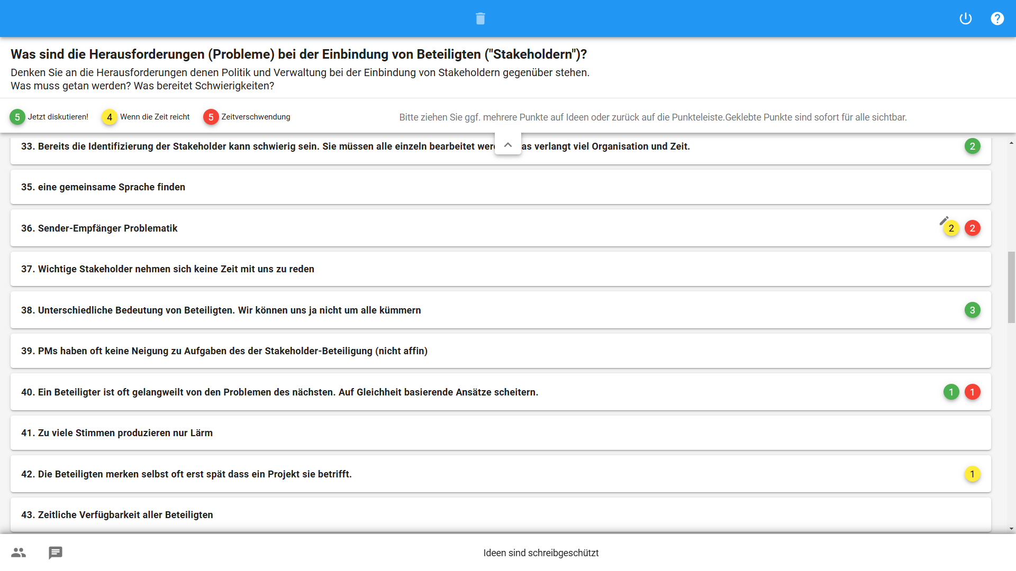Select idea 38 'Unterschiedliche Bedeutung von Beteiligten'
Screen dimensions: 1016x571
501,310
